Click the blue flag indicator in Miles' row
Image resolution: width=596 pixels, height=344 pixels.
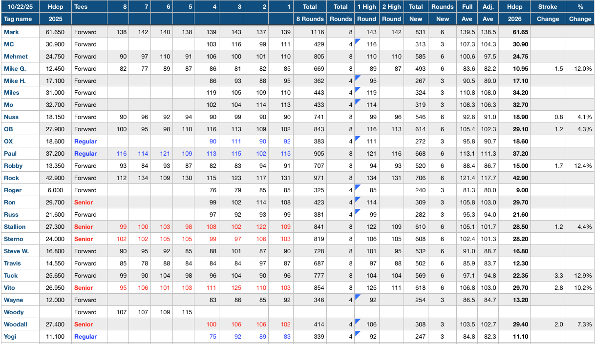point(357,89)
